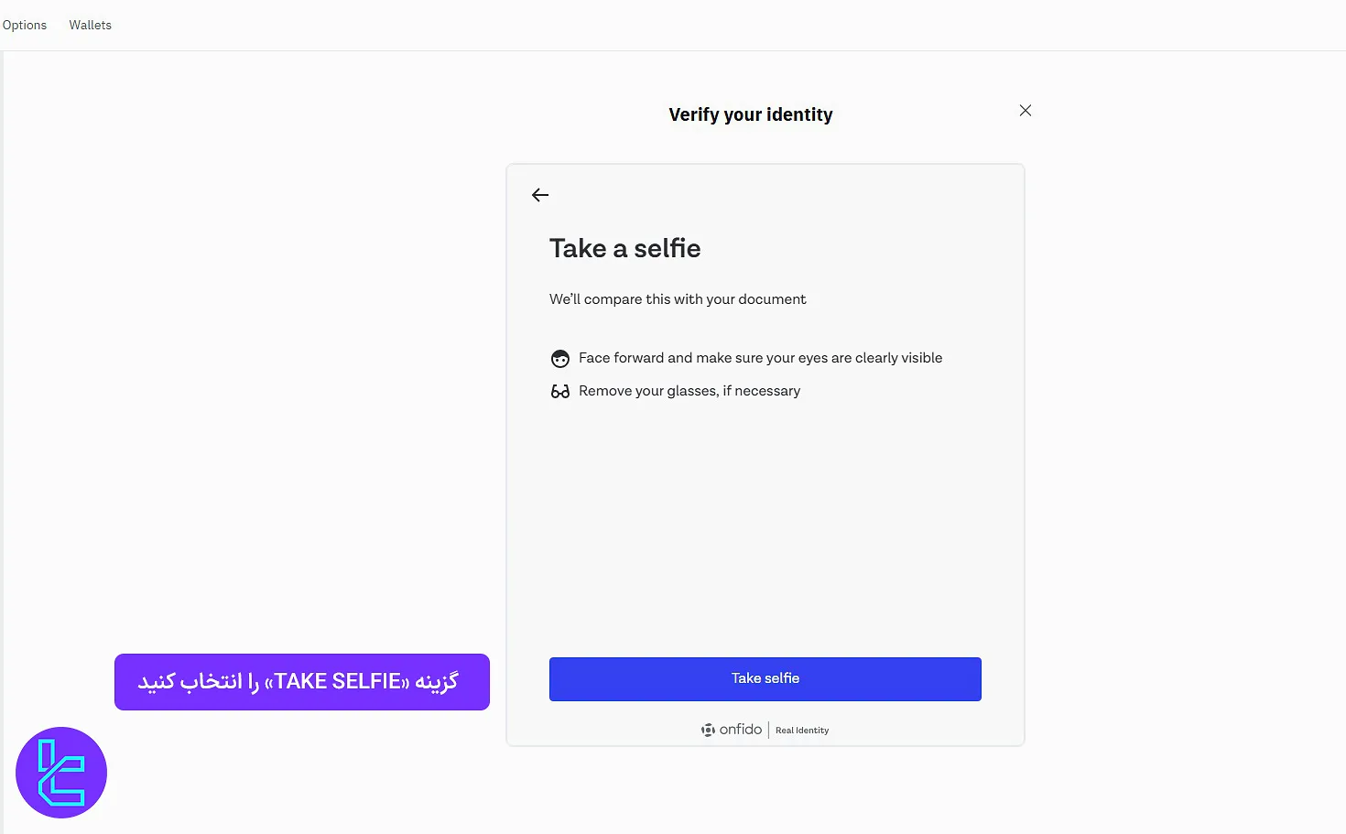Open the Options menu
Screen dimensions: 1346x834
25,26
